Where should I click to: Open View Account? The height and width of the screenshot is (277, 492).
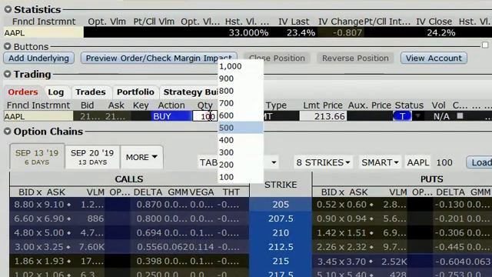tap(434, 58)
